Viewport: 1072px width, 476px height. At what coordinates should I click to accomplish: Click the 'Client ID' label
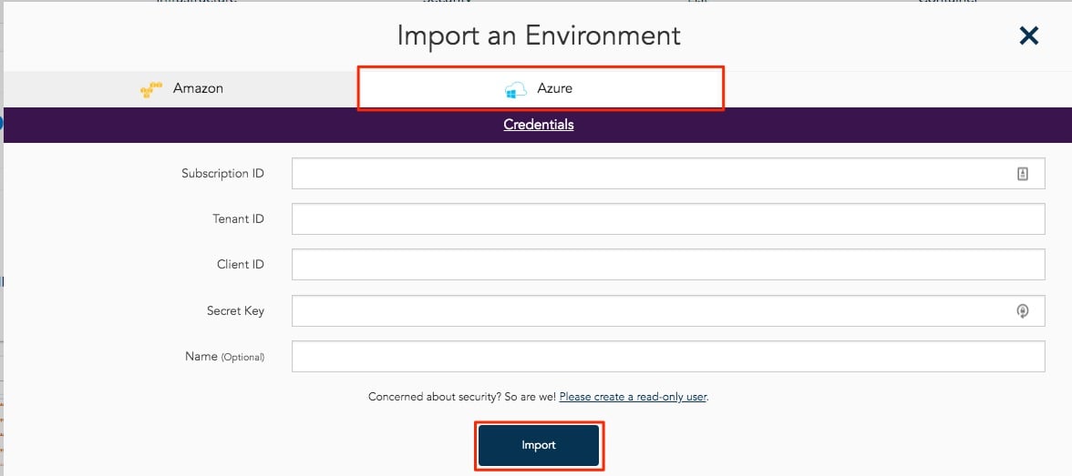241,264
